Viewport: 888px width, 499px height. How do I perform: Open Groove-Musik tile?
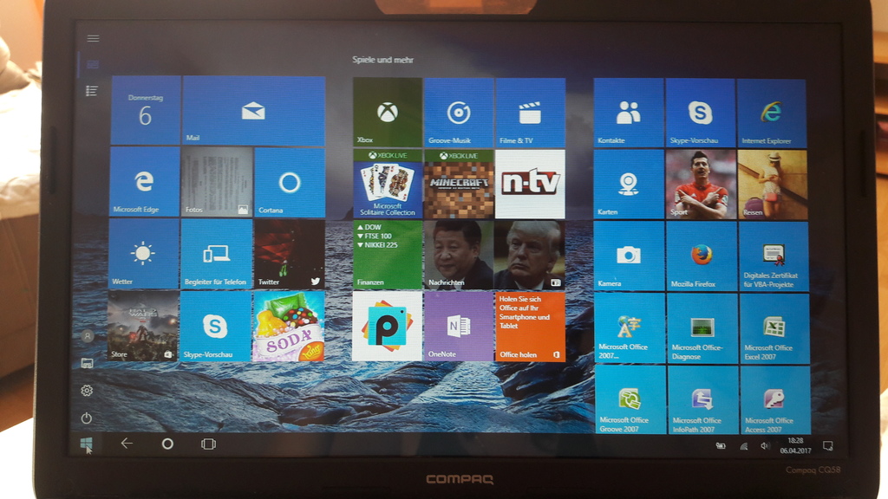459,113
